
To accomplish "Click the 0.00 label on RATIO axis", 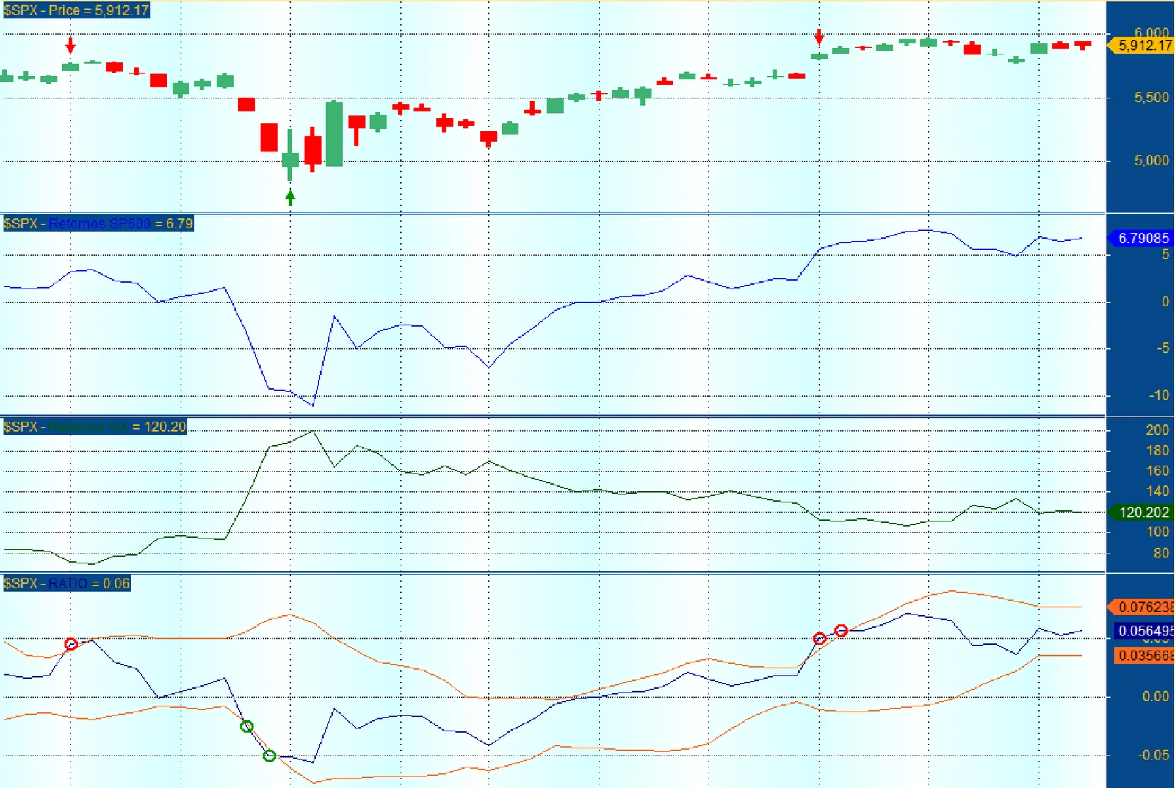I will pyautogui.click(x=1156, y=696).
